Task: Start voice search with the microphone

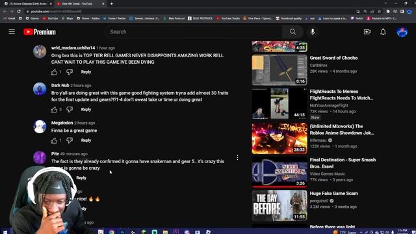Action: point(313,32)
